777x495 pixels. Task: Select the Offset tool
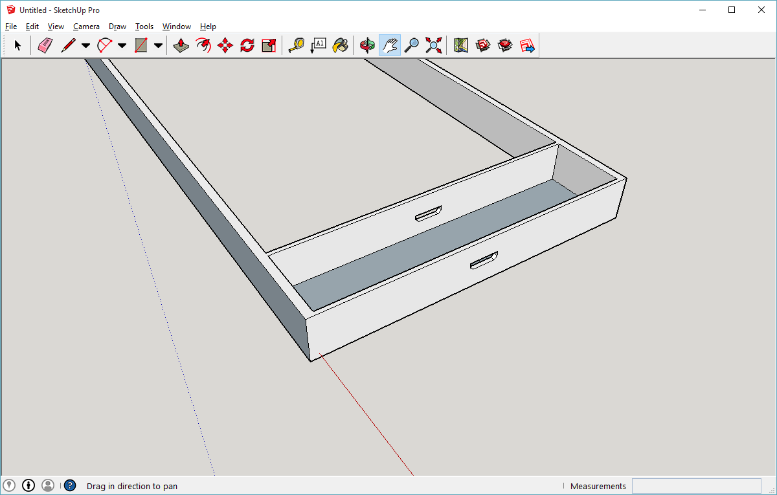click(203, 45)
